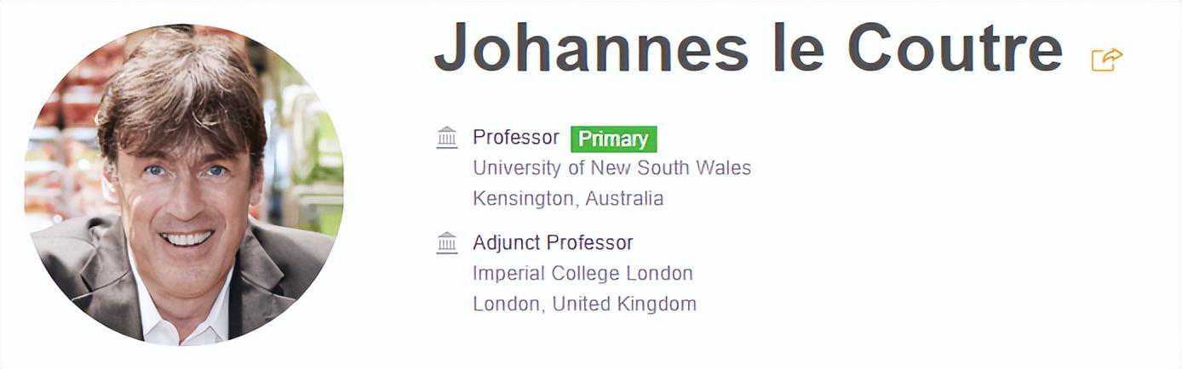Click the Kensington, Australia location text
The height and width of the screenshot is (369, 1182).
pos(567,199)
